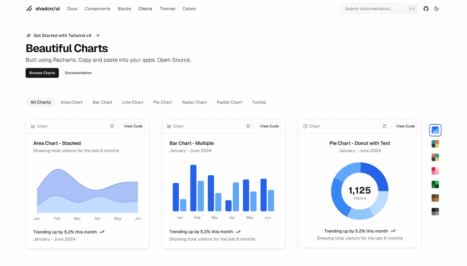Open the Components page from the navbar
Image resolution: width=467 pixels, height=266 pixels.
click(x=97, y=9)
